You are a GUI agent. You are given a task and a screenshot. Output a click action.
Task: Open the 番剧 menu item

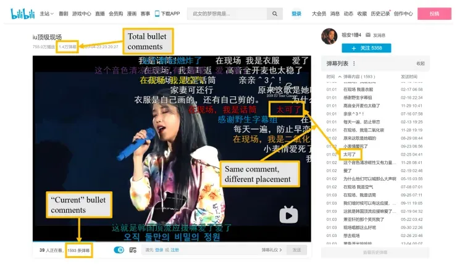63,14
